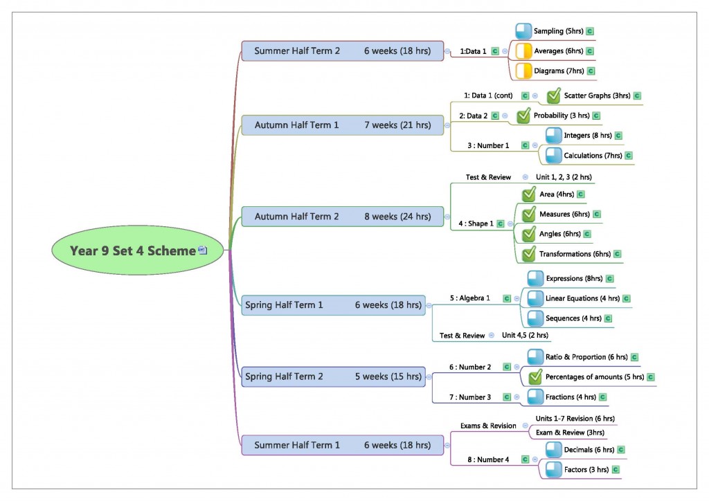This screenshot has width=709, height=501.
Task: Click the note icon on Year 9 Set 4 Scheme
Action: pyautogui.click(x=202, y=251)
